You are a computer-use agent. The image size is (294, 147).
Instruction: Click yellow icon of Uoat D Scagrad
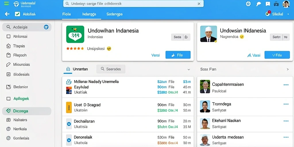coord(69,107)
